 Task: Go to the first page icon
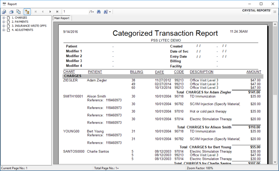[35, 11]
